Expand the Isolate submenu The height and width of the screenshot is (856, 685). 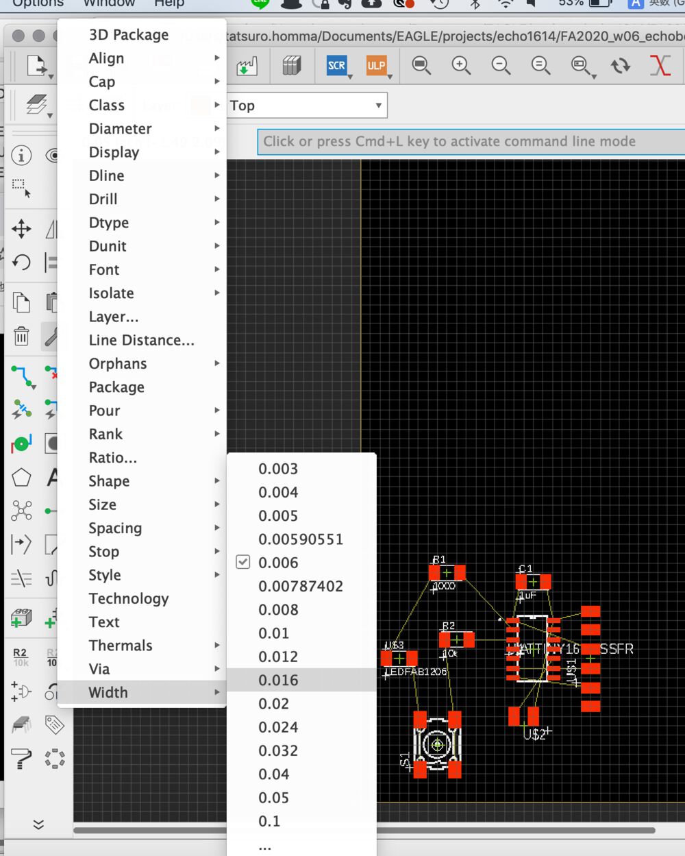click(142, 293)
